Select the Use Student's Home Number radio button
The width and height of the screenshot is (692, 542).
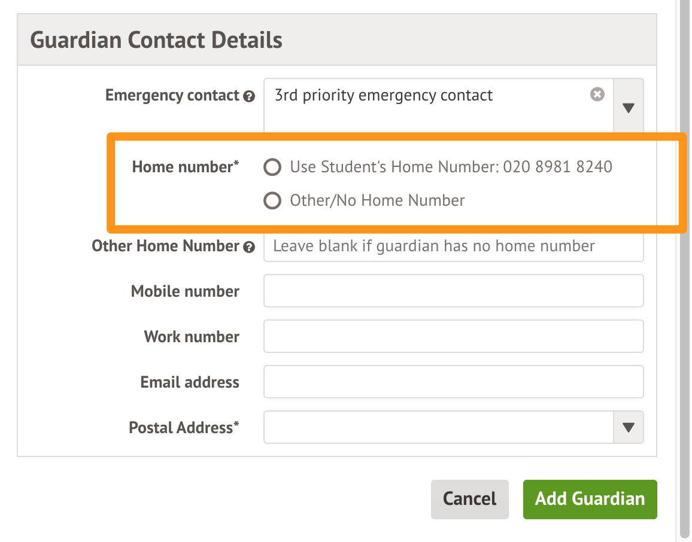coord(272,168)
